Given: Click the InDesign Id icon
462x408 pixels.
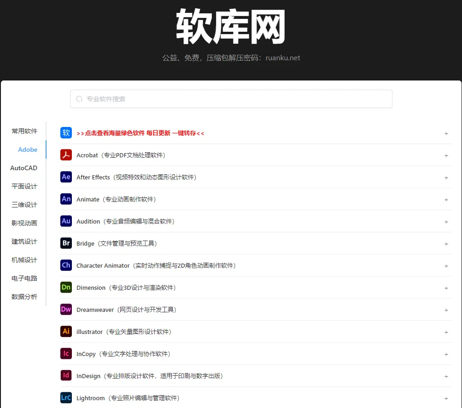Looking at the screenshot, I should click(66, 375).
